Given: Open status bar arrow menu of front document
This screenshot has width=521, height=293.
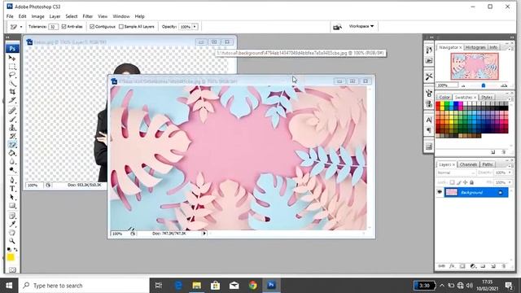Looking at the screenshot, I should pos(204,234).
